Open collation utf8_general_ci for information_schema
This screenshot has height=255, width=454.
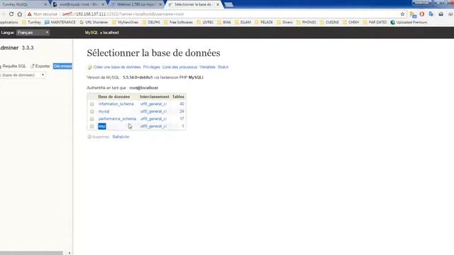click(x=153, y=104)
